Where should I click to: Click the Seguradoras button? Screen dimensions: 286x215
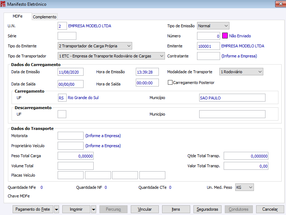pyautogui.click(x=207, y=209)
